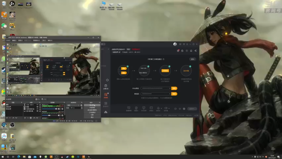Screen dimensions: 282x159
Task: Click exit button at bottom of OBS controls
Action: (92, 117)
